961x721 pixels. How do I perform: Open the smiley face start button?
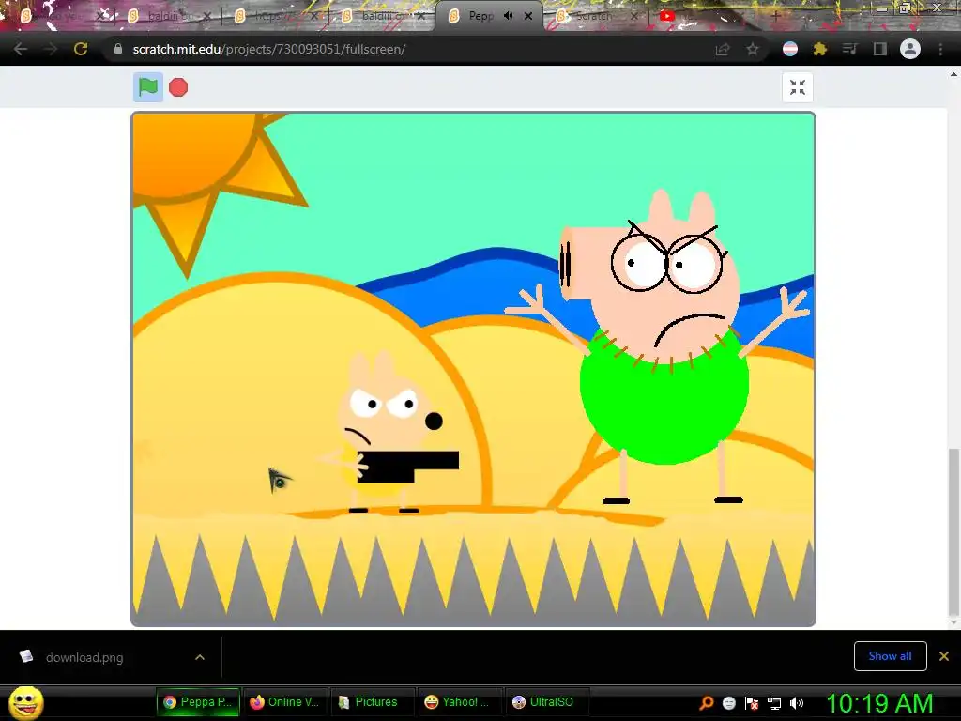coord(26,702)
